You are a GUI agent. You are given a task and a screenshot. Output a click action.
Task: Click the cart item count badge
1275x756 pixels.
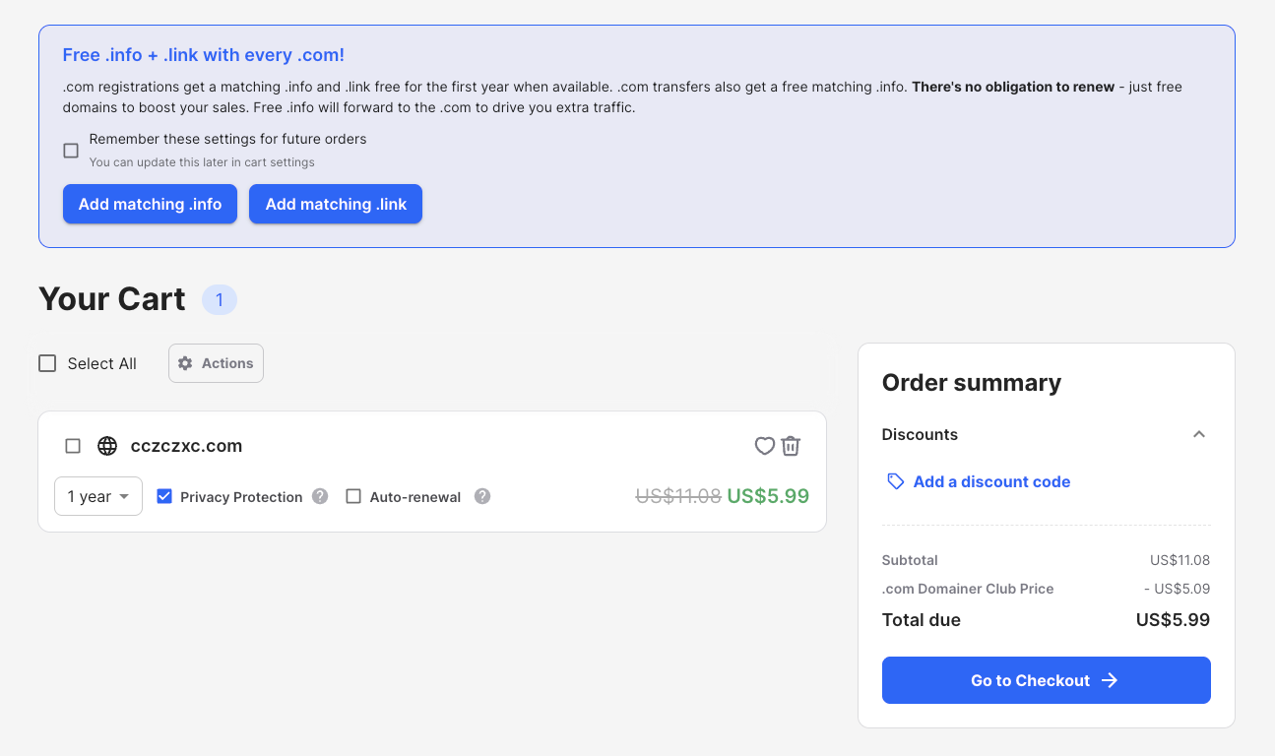pyautogui.click(x=220, y=299)
